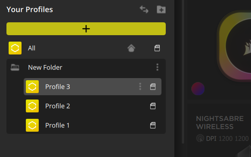Click the onboard memory icon for All
This screenshot has width=251, height=157.
pos(157,48)
